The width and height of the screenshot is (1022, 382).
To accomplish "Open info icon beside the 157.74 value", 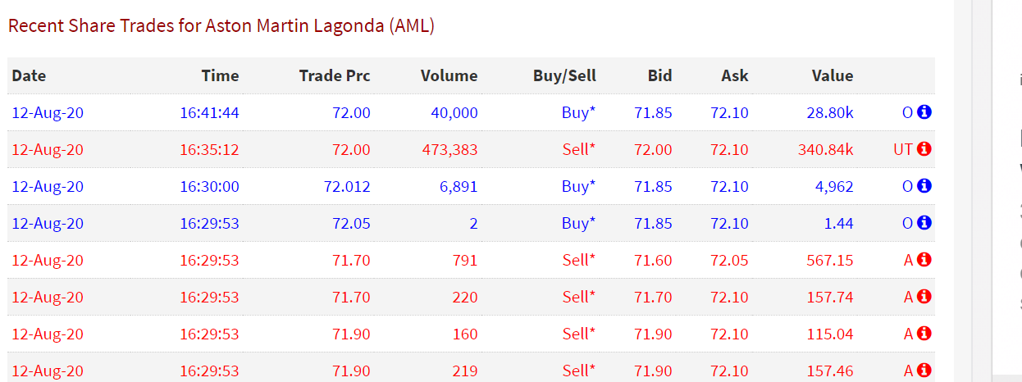I will click(924, 297).
